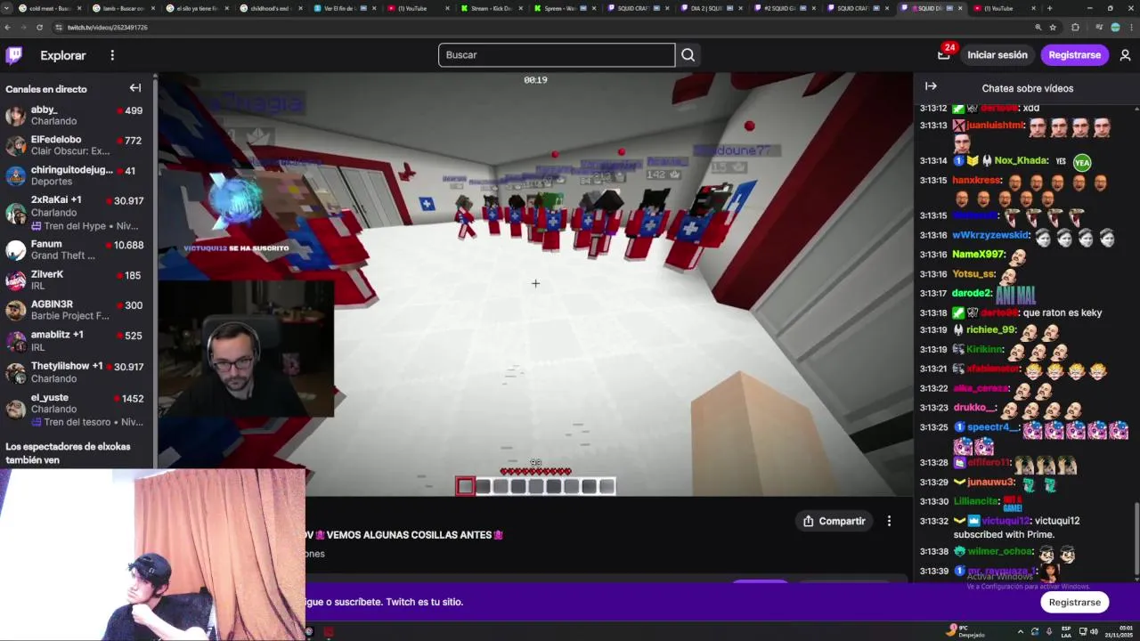Click the search magnifier button

point(688,55)
